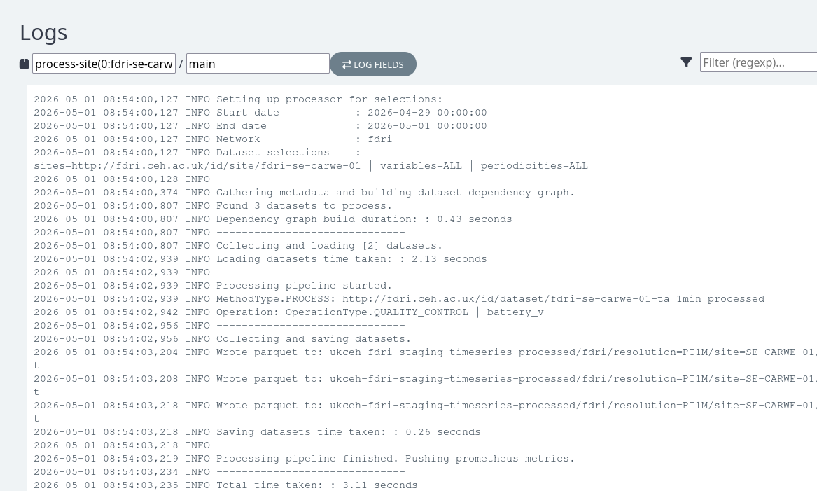This screenshot has width=817, height=491.
Task: Focus the Filter (regexp) input box
Action: coord(758,62)
